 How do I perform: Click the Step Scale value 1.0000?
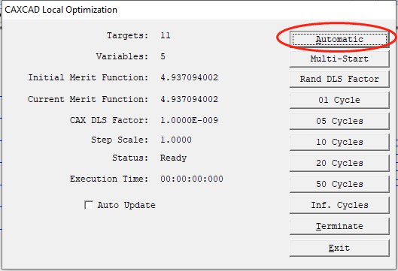[176, 140]
